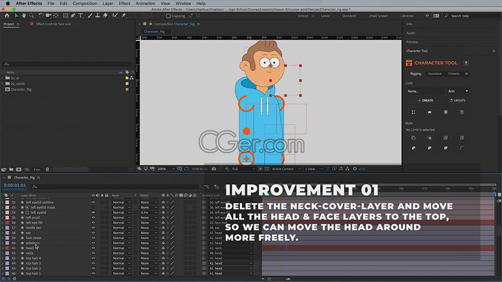Open the composition flowchart icon in the viewer footer
Image resolution: width=502 pixels, height=282 pixels.
point(347,169)
